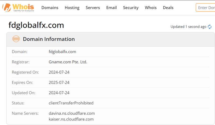Open the Hosting menu

pos(72,7)
